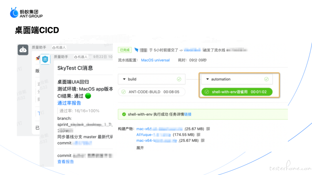Collapse the build stage triangle
This screenshot has width=312, height=175.
[x=124, y=79]
